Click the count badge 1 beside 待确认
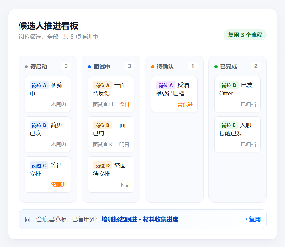 [193, 66]
